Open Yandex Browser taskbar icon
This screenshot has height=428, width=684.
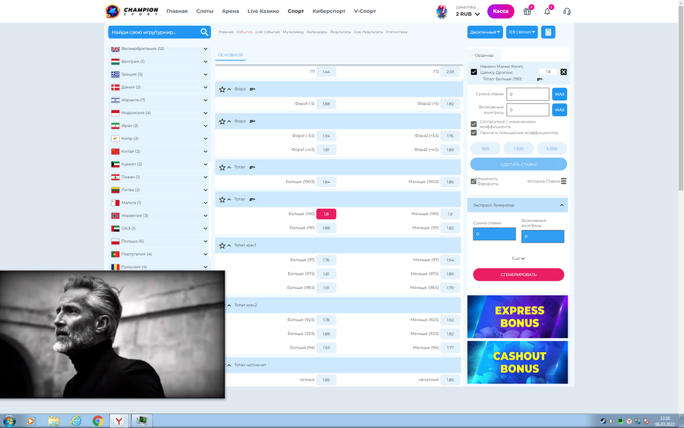(x=118, y=421)
